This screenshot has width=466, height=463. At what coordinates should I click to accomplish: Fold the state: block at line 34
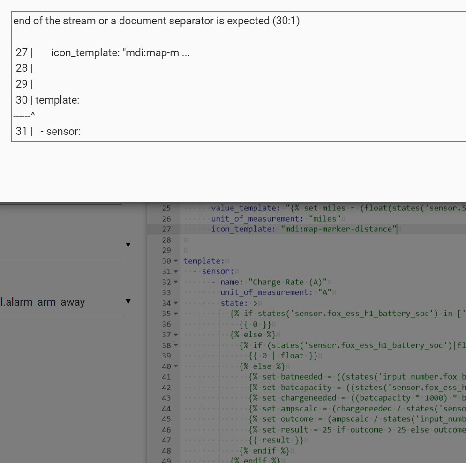(x=176, y=303)
